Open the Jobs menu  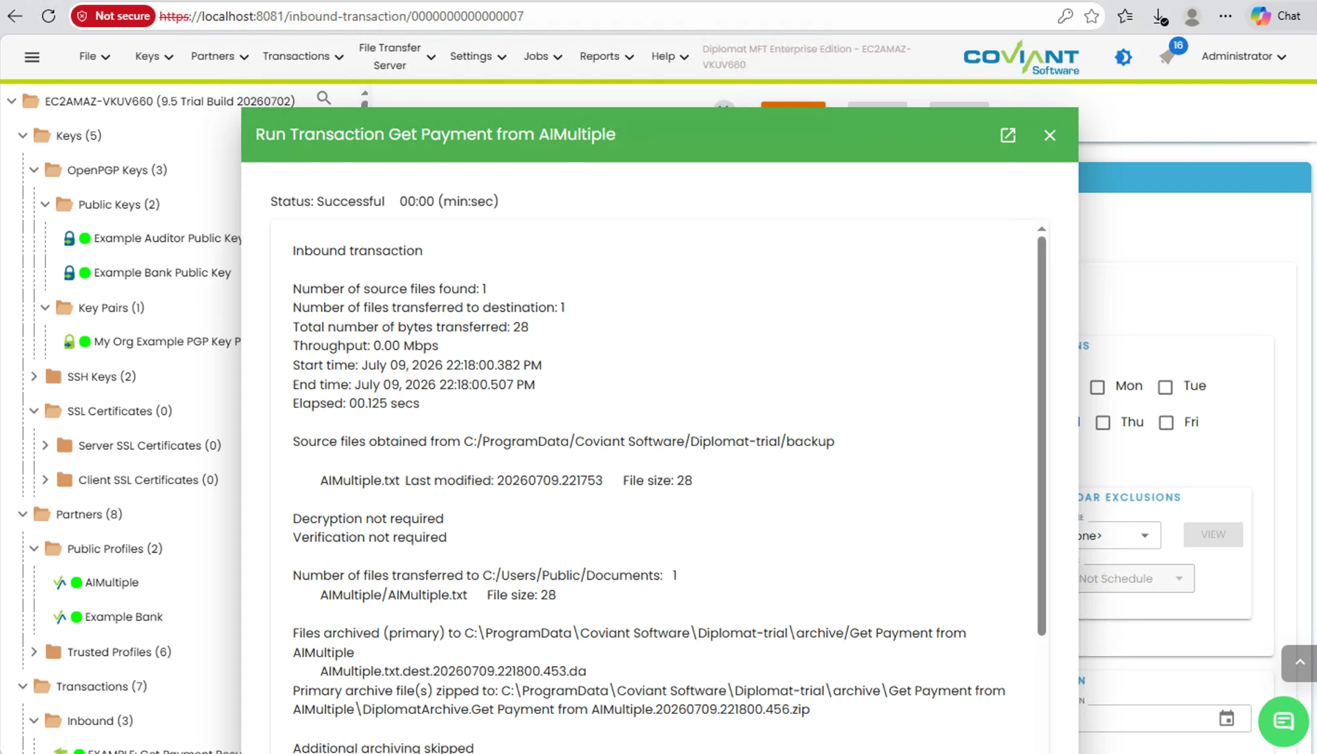[543, 57]
